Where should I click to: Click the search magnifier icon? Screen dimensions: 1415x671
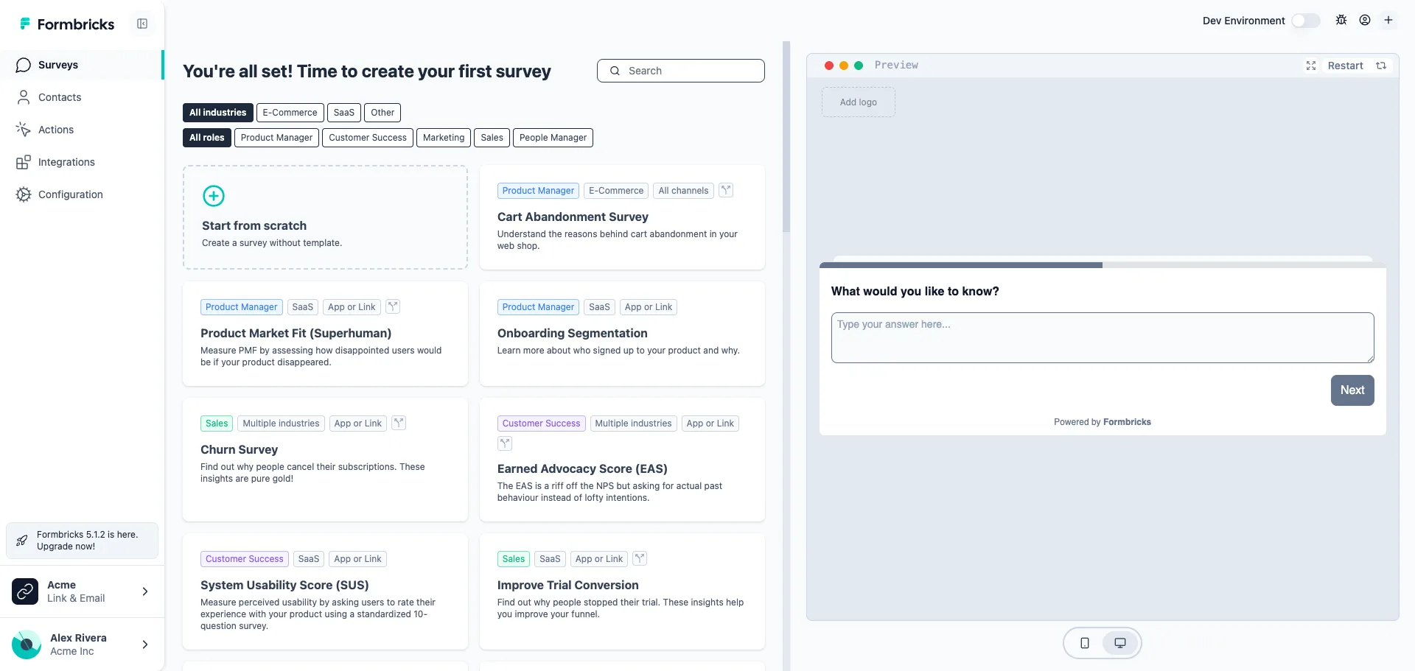click(615, 71)
